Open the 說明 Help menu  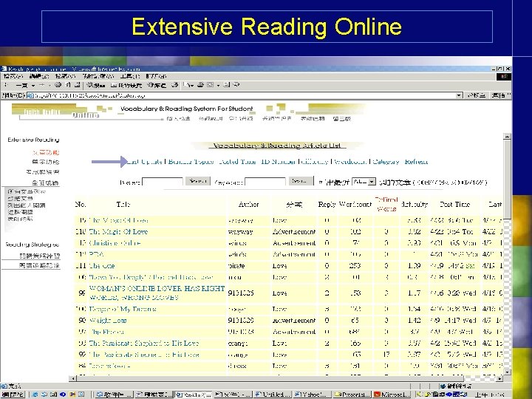pos(156,76)
